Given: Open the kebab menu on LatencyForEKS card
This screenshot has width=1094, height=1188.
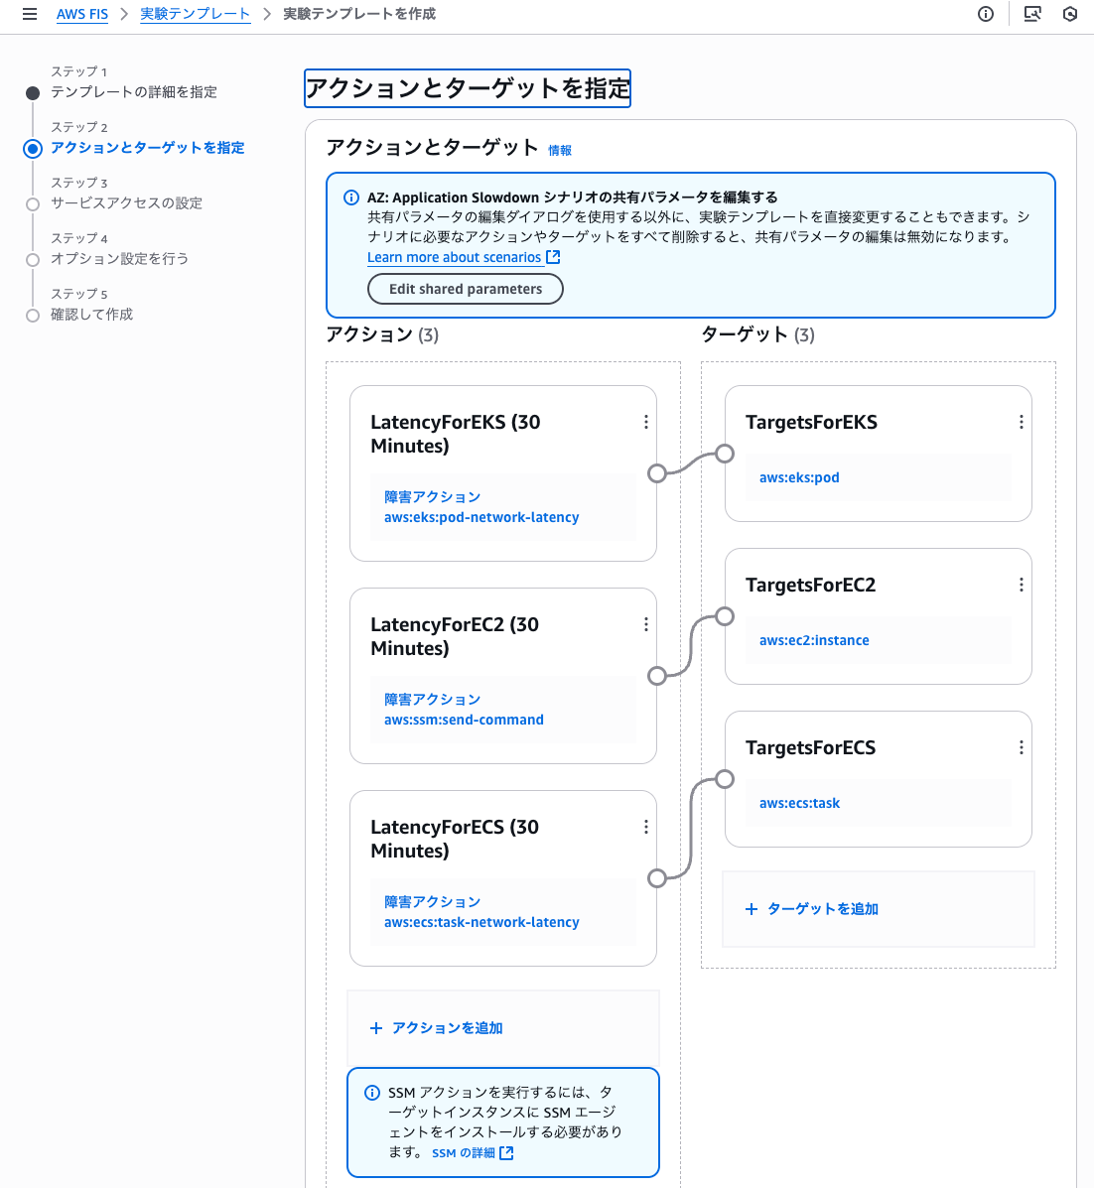Looking at the screenshot, I should tap(646, 422).
